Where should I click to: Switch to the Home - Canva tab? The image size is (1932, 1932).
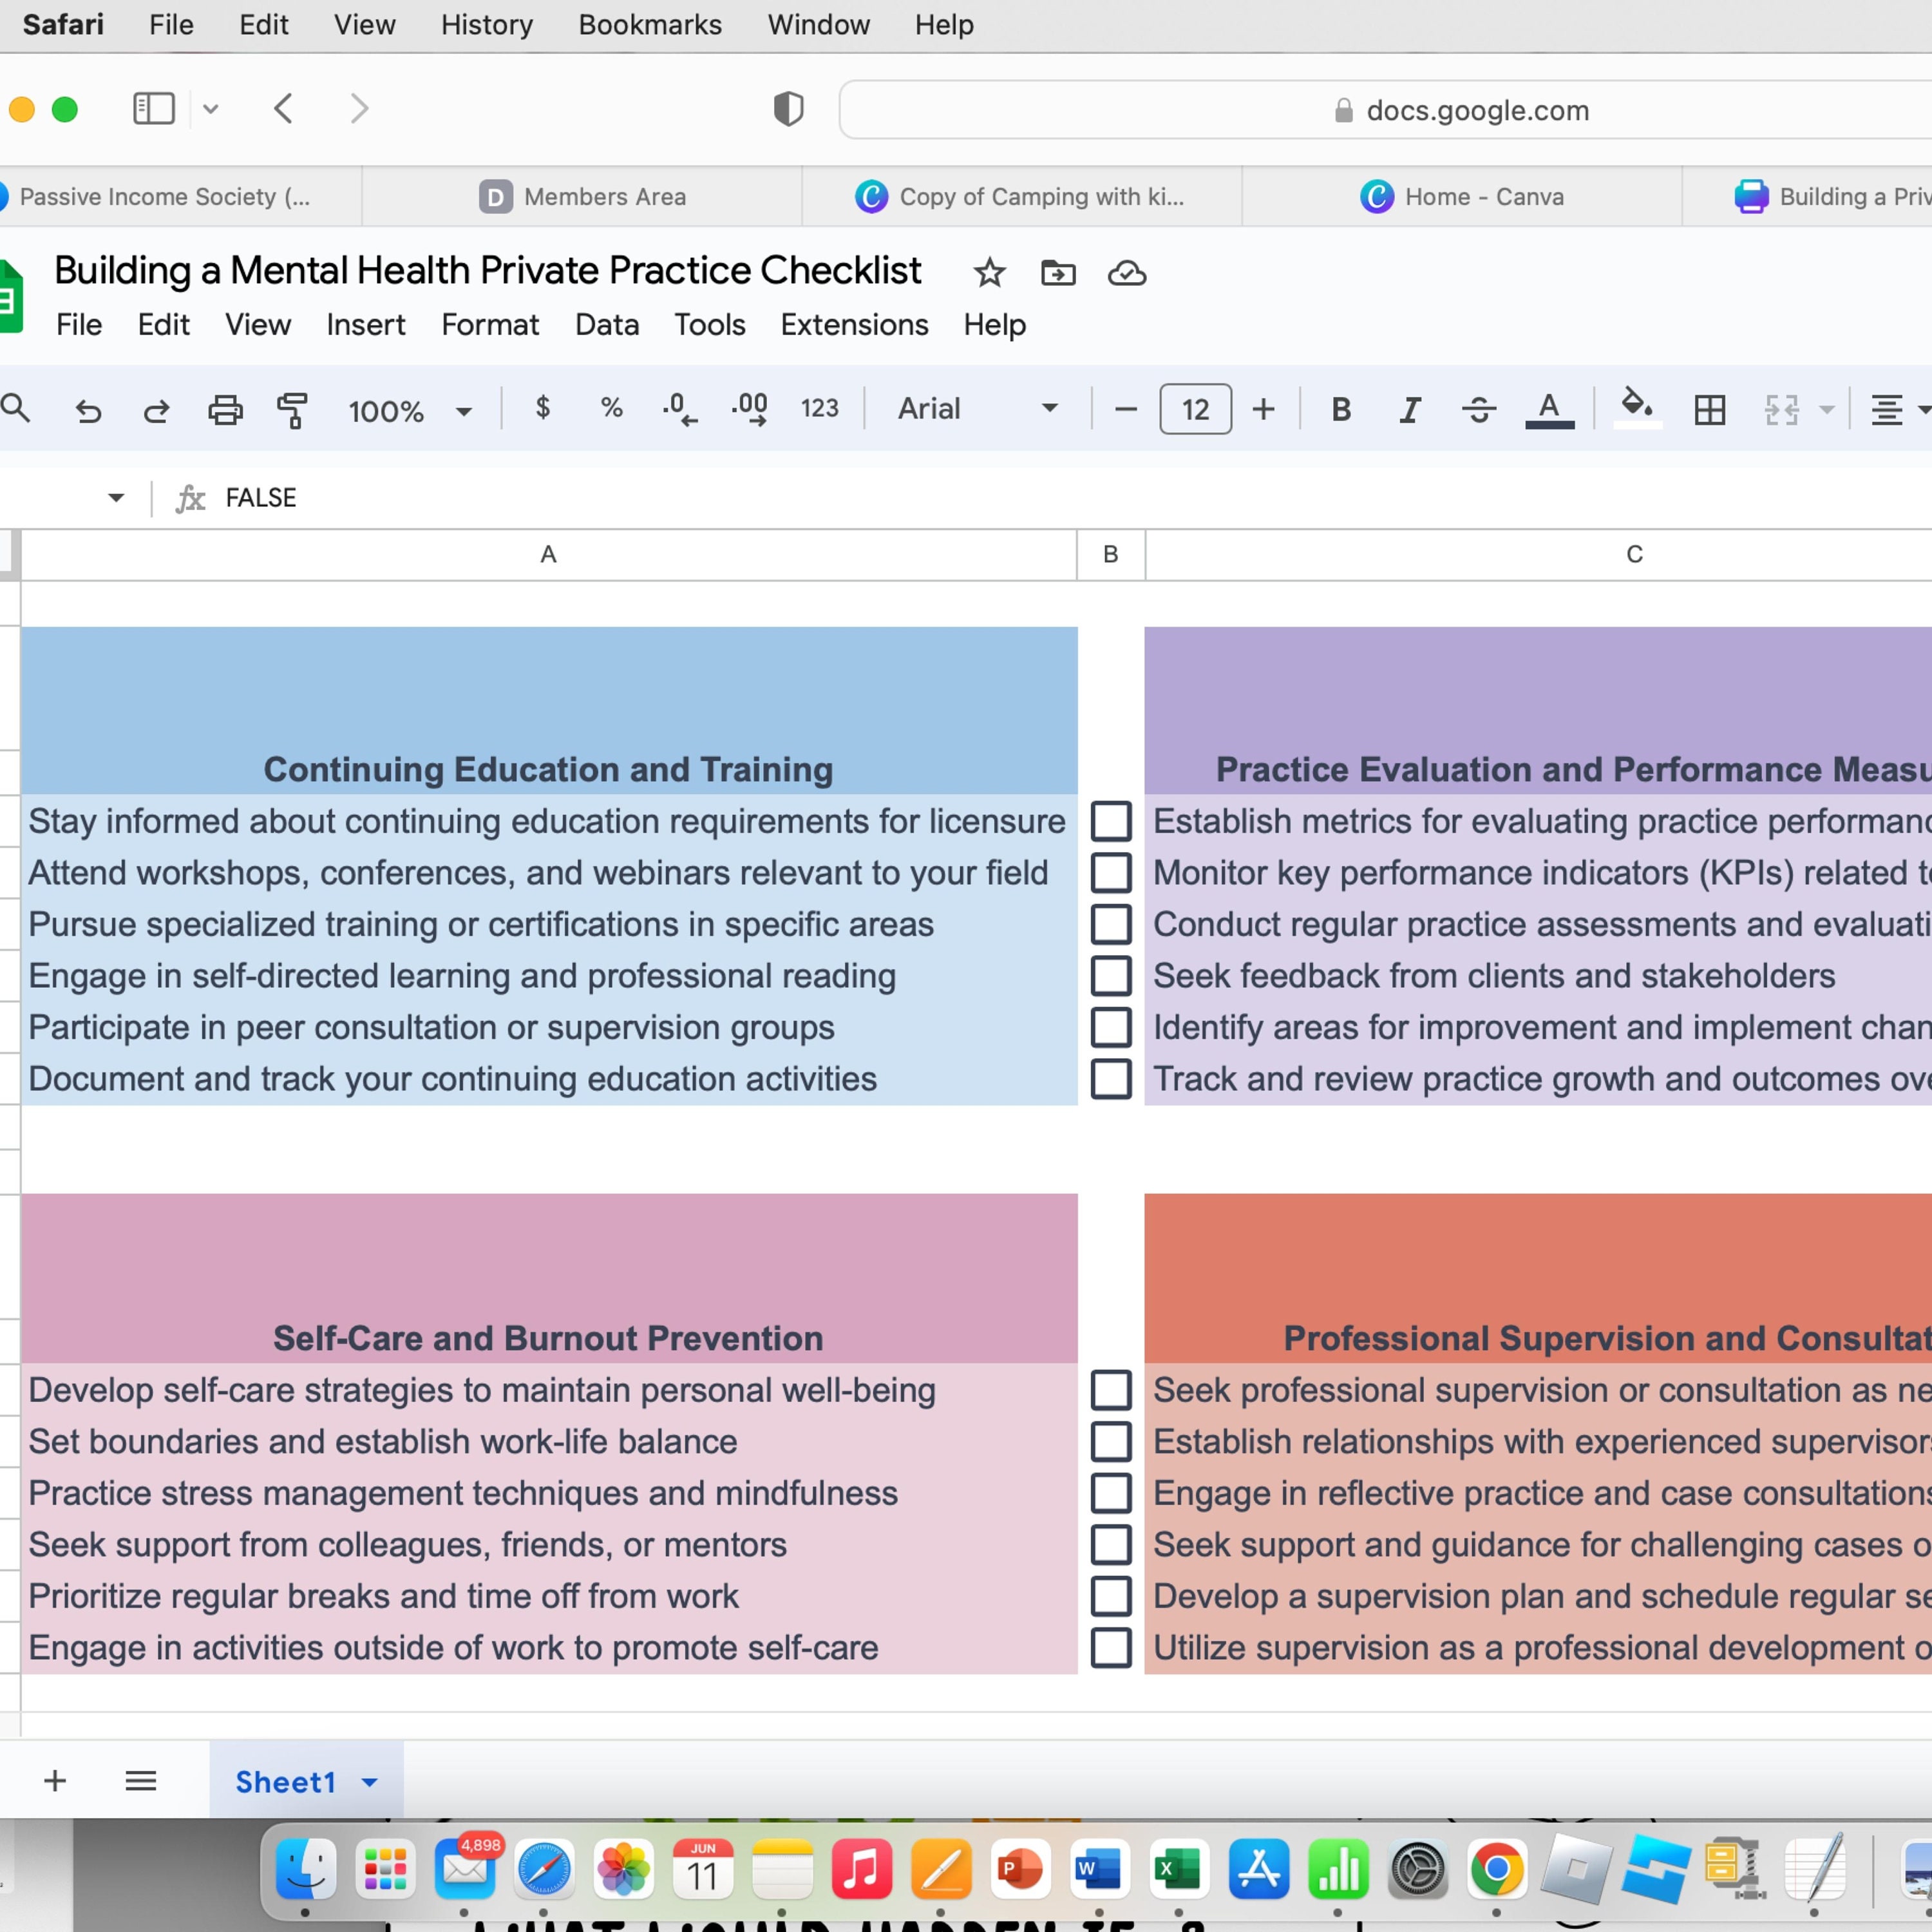(1462, 196)
